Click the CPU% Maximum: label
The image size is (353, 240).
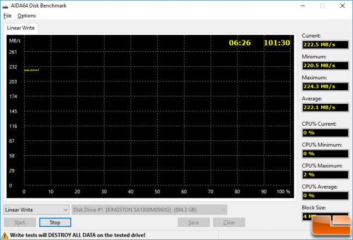[x=322, y=166]
